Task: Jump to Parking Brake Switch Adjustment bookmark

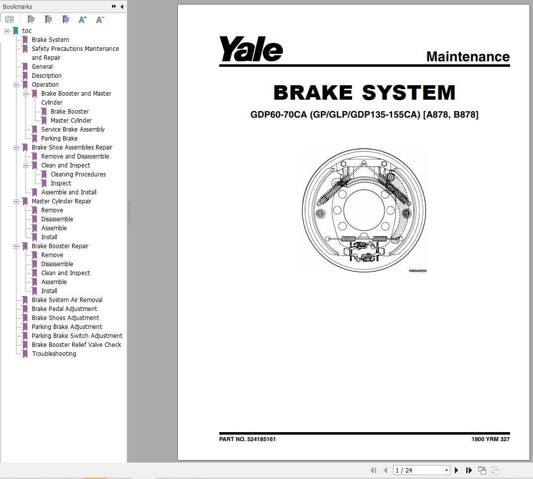Action: 77,336
